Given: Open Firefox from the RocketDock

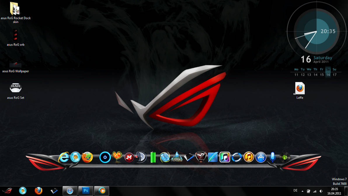Looking at the screenshot, I should click(88, 157).
